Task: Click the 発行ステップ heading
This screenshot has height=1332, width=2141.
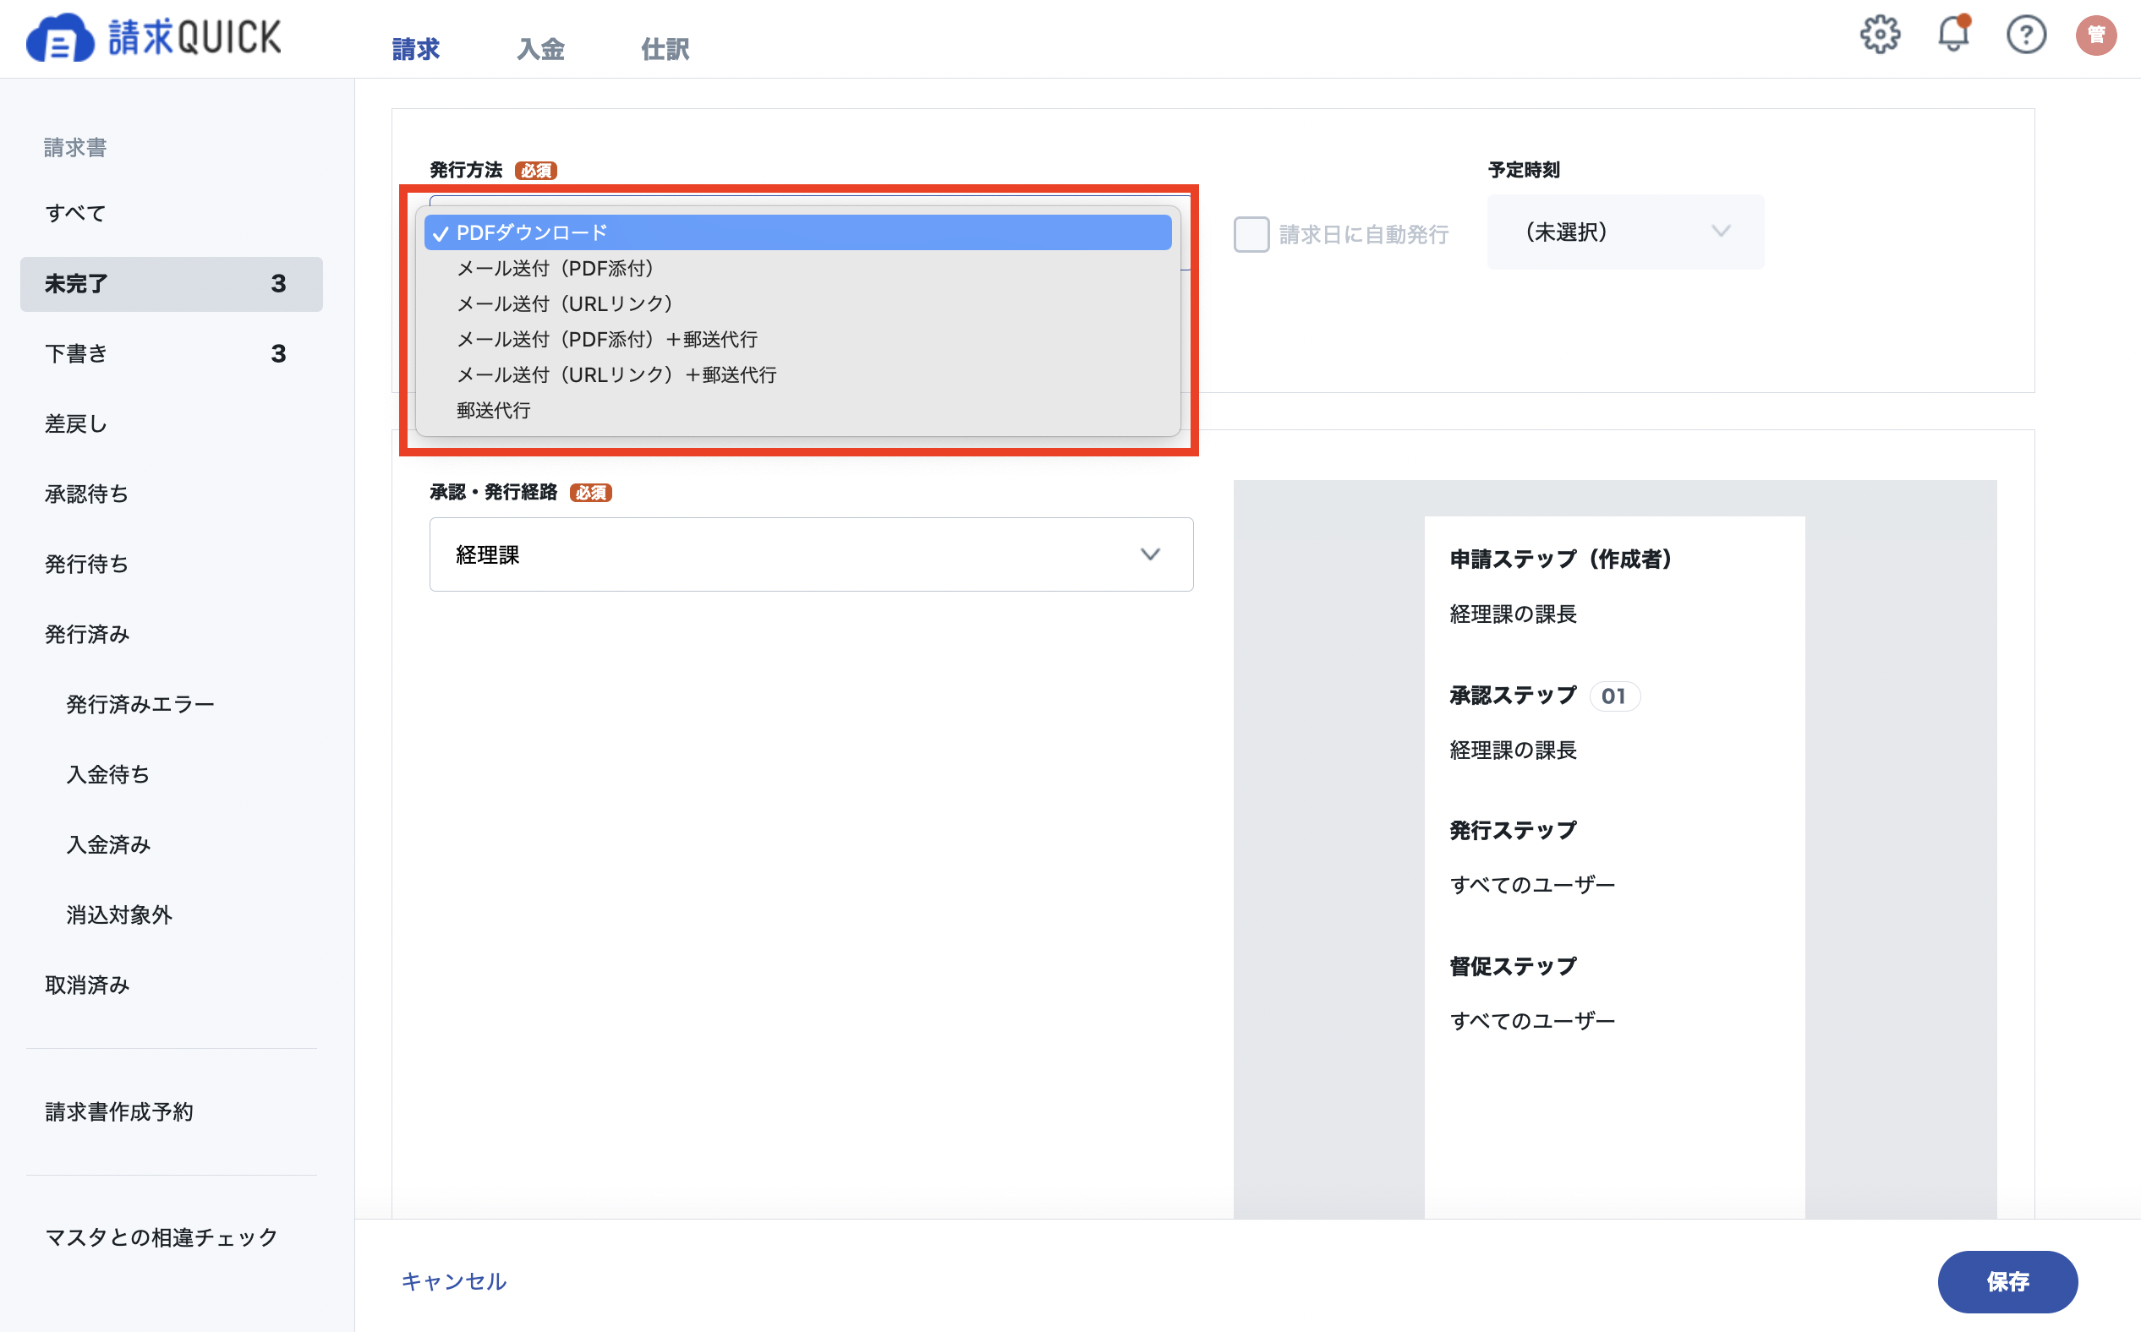Action: (x=1514, y=830)
